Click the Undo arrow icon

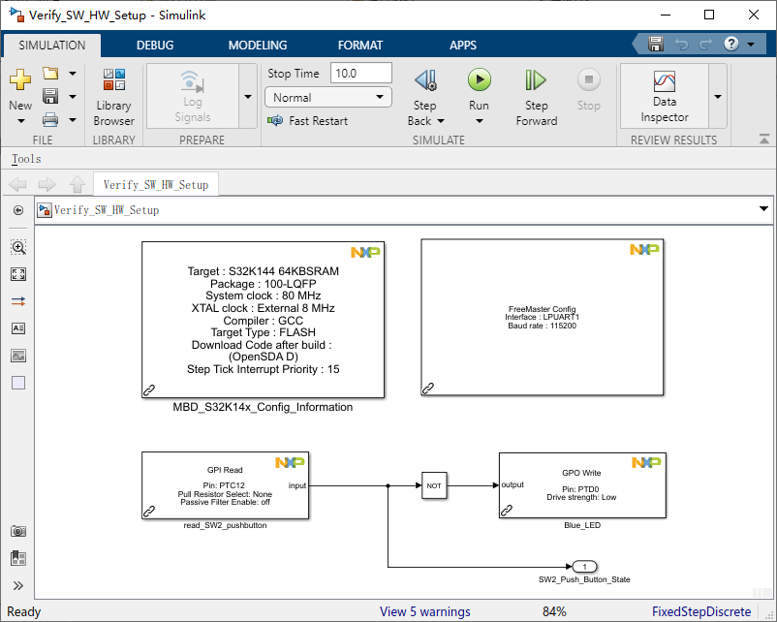[x=682, y=45]
